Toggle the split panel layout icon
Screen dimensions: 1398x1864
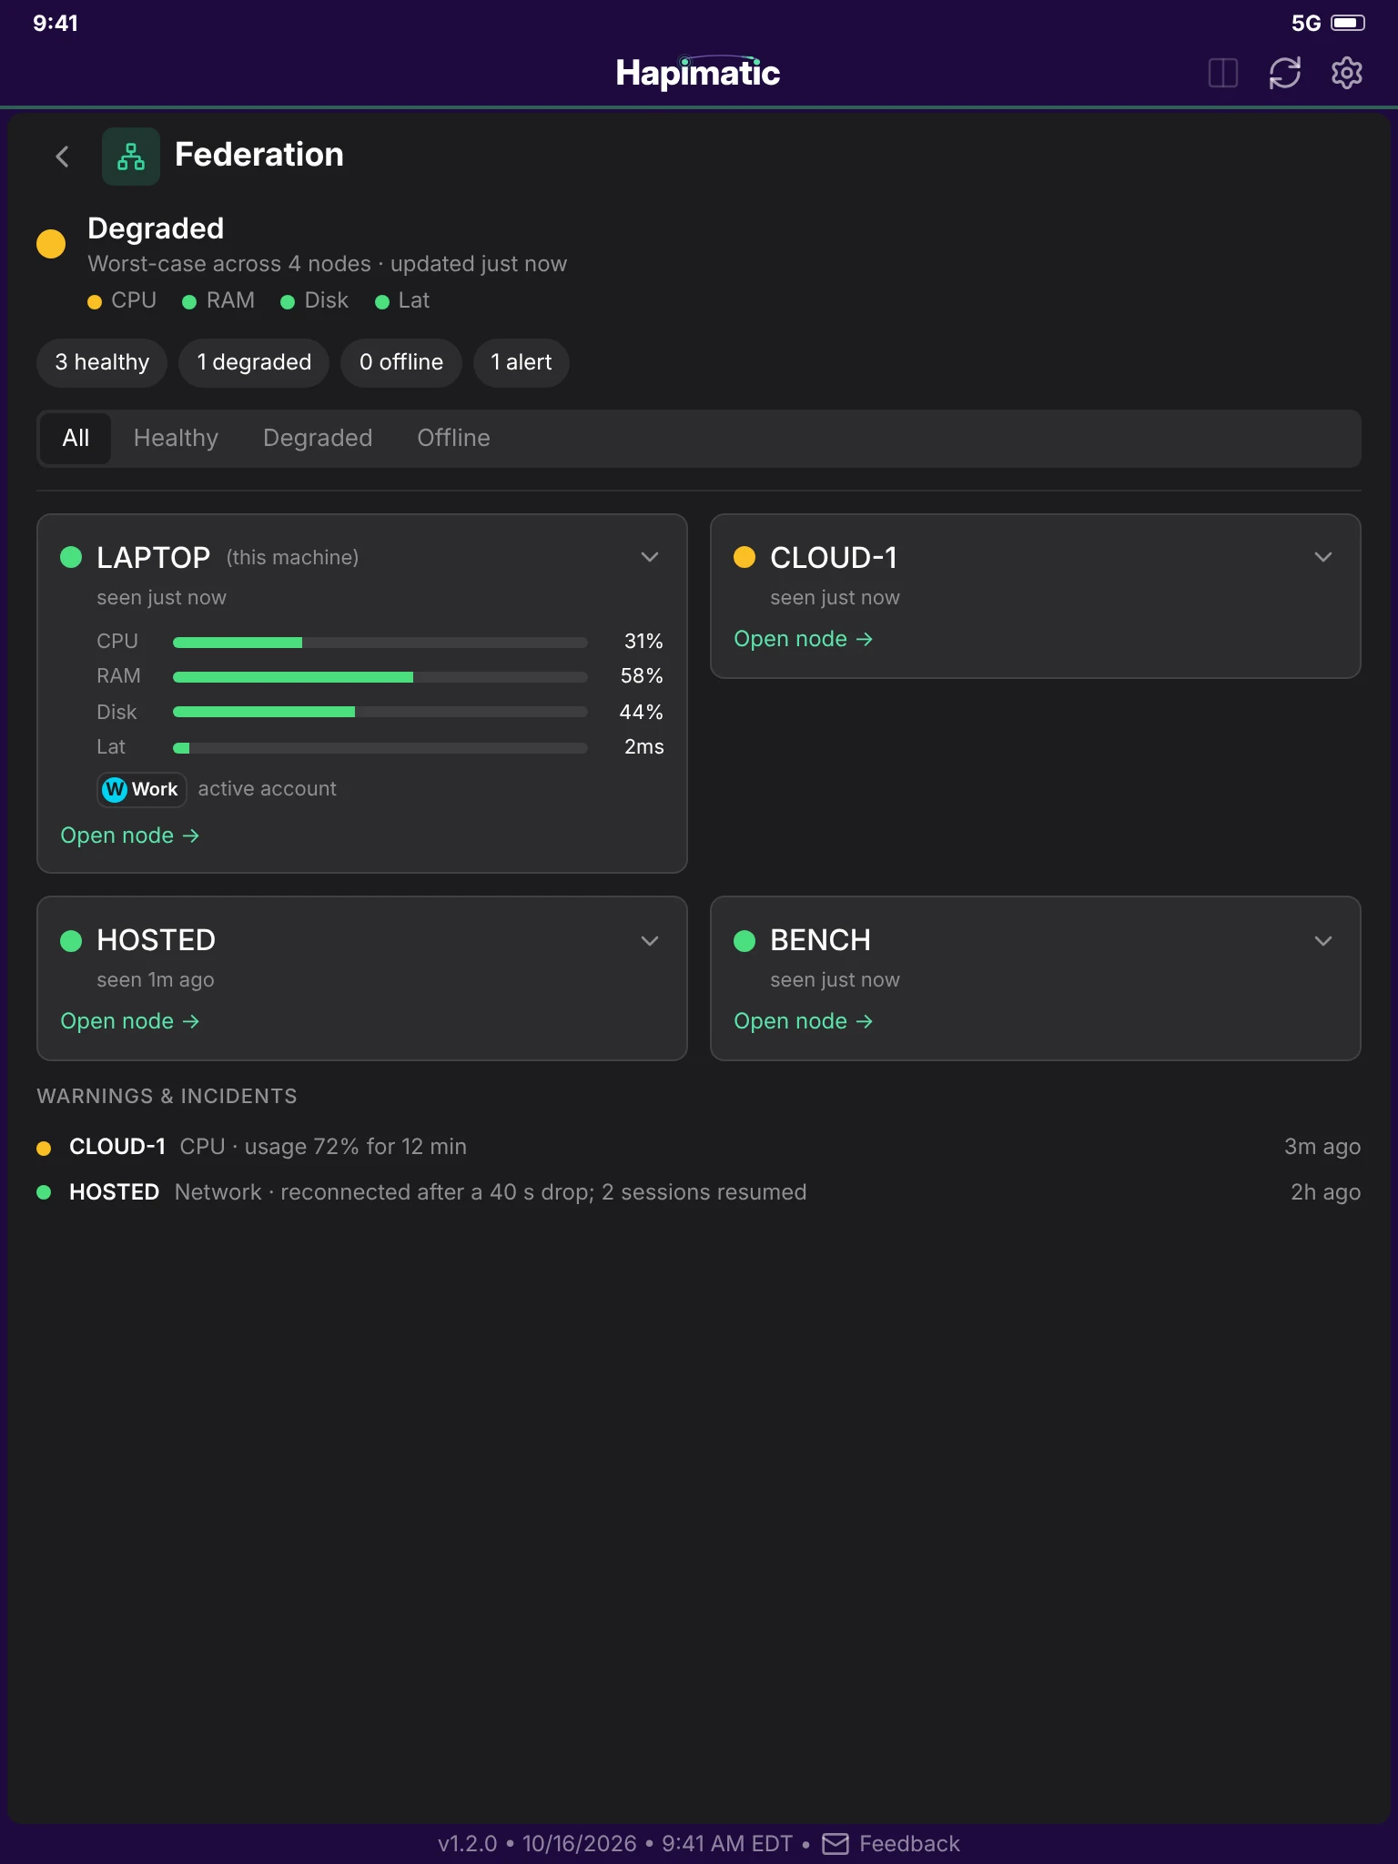click(x=1223, y=73)
